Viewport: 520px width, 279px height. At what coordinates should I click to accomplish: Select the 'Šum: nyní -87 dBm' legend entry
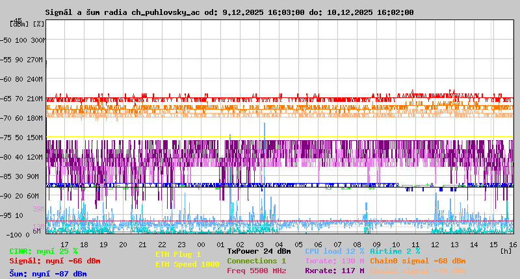tap(48, 274)
